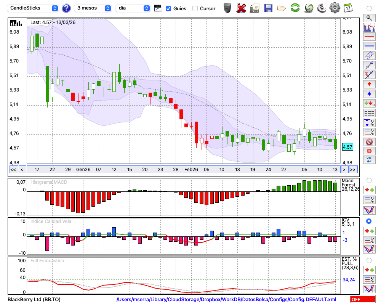Select the blue horizontal line tool
Image resolution: width=381 pixels, height=305 pixels.
pyautogui.click(x=369, y=46)
